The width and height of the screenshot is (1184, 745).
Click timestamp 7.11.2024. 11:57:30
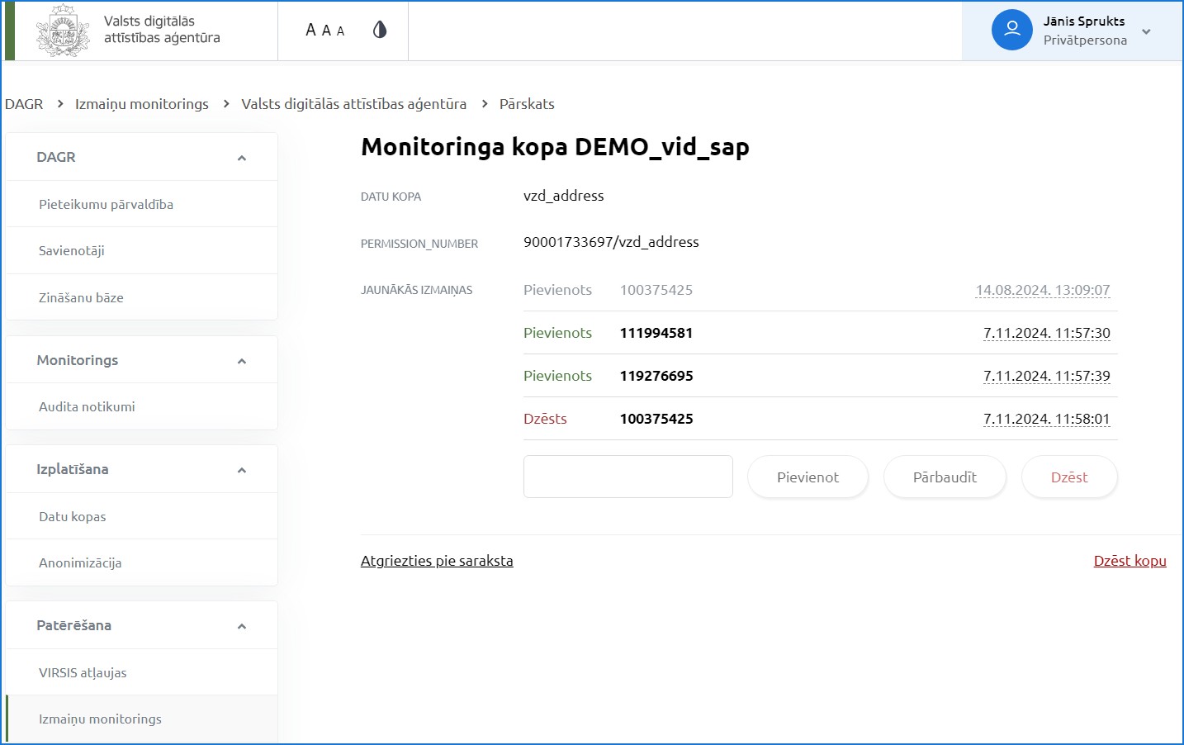tap(1047, 333)
